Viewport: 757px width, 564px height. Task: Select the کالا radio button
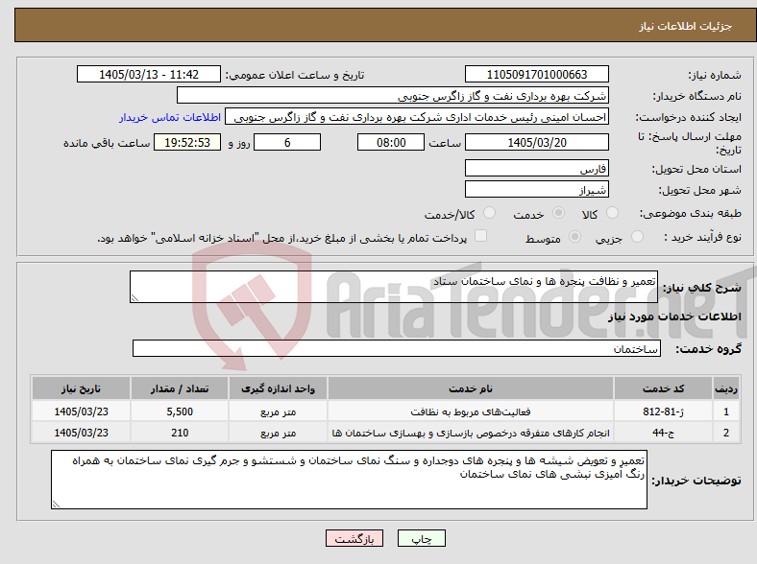point(612,213)
